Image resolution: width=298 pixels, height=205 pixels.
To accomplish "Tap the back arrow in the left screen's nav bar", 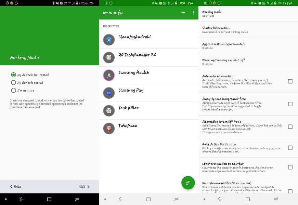I will (22, 199).
